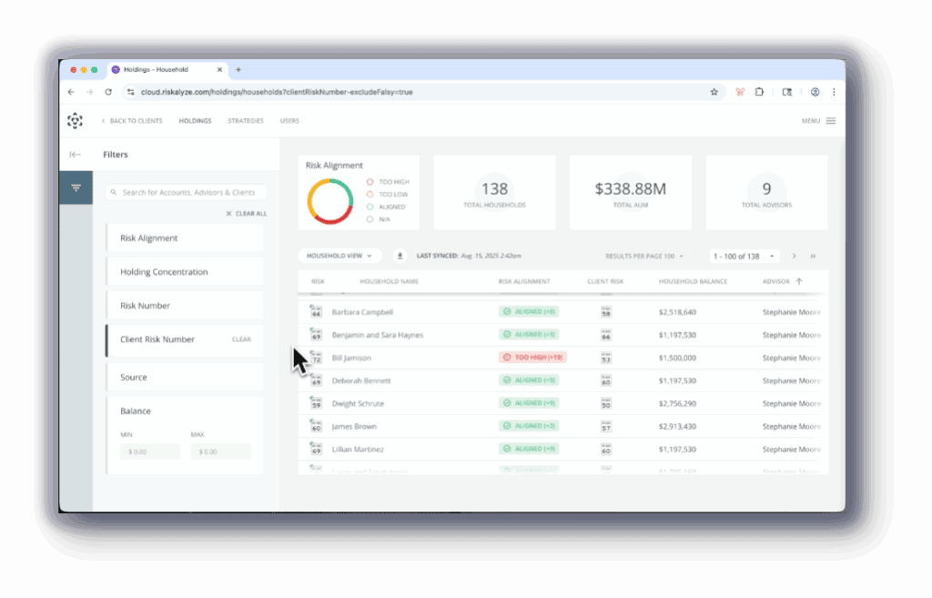Image resolution: width=932 pixels, height=598 pixels.
Task: Open the Results Per Page dropdown
Action: 644,256
